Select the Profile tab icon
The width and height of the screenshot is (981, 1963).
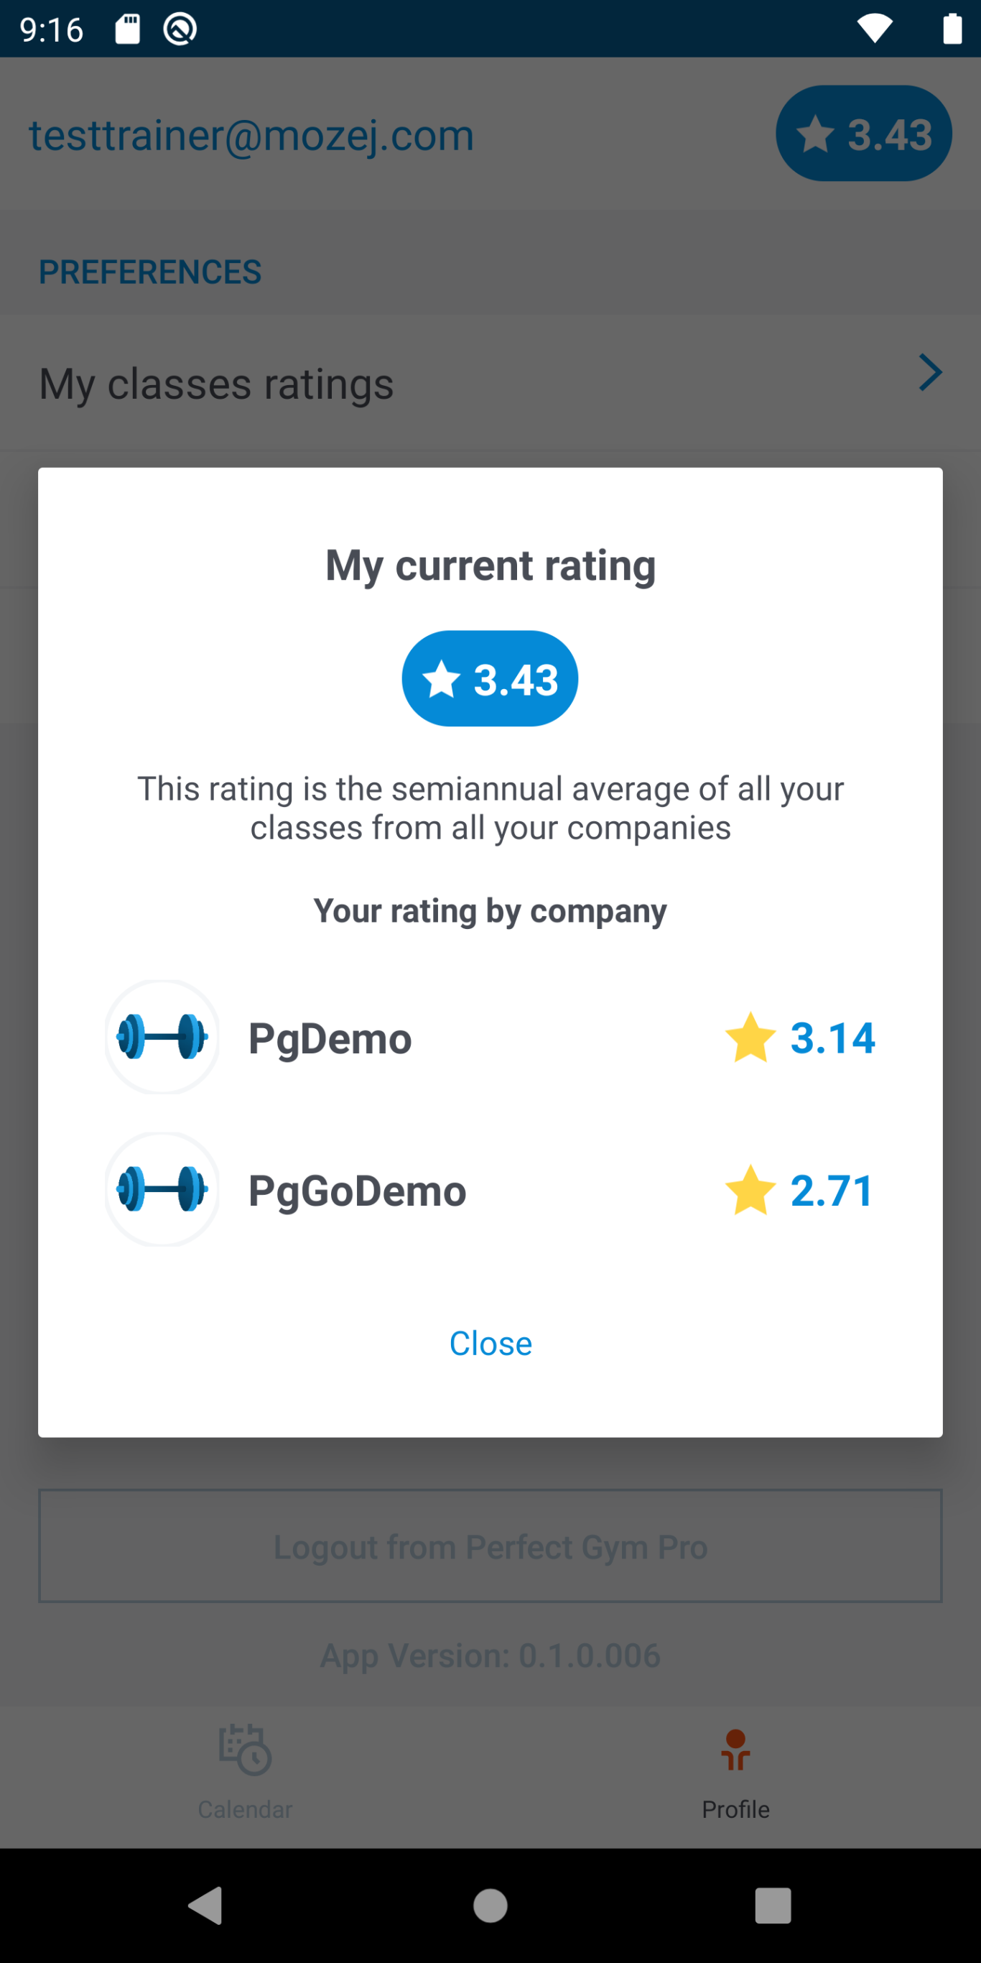click(735, 1750)
